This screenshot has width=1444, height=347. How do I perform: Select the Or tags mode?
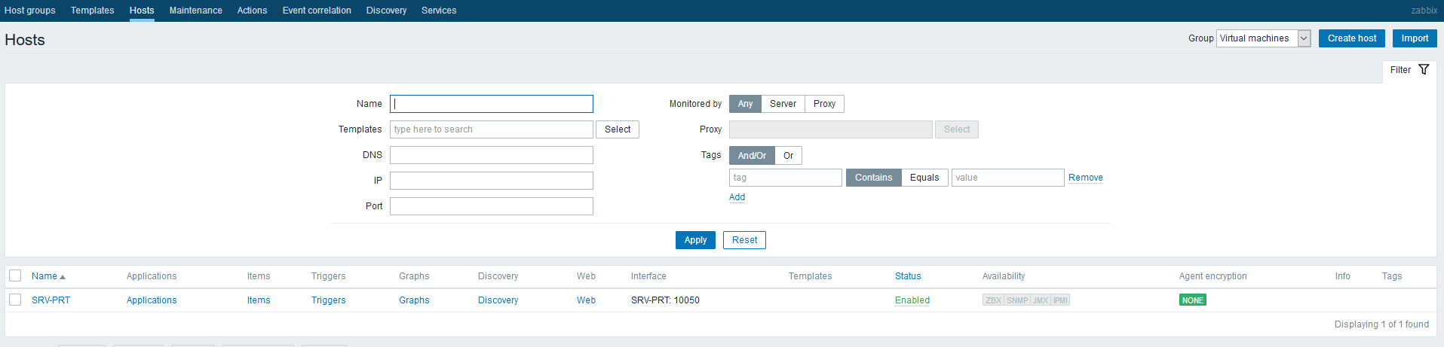788,156
